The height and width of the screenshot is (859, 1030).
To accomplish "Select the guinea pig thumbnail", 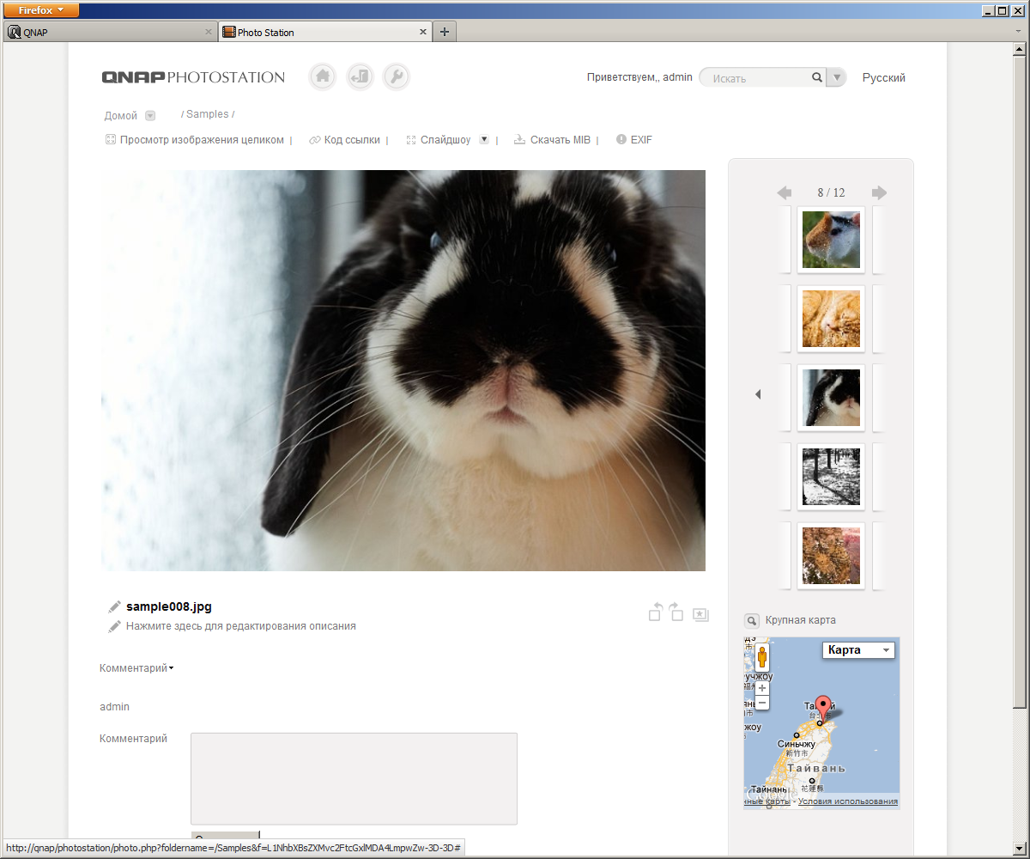I will point(831,240).
